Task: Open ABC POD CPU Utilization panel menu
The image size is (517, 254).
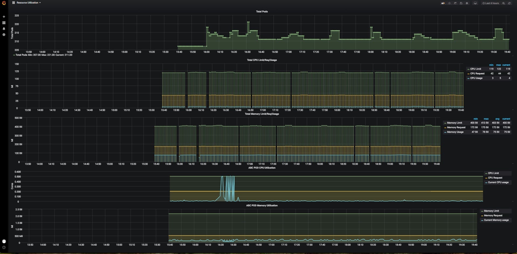Action: point(262,168)
